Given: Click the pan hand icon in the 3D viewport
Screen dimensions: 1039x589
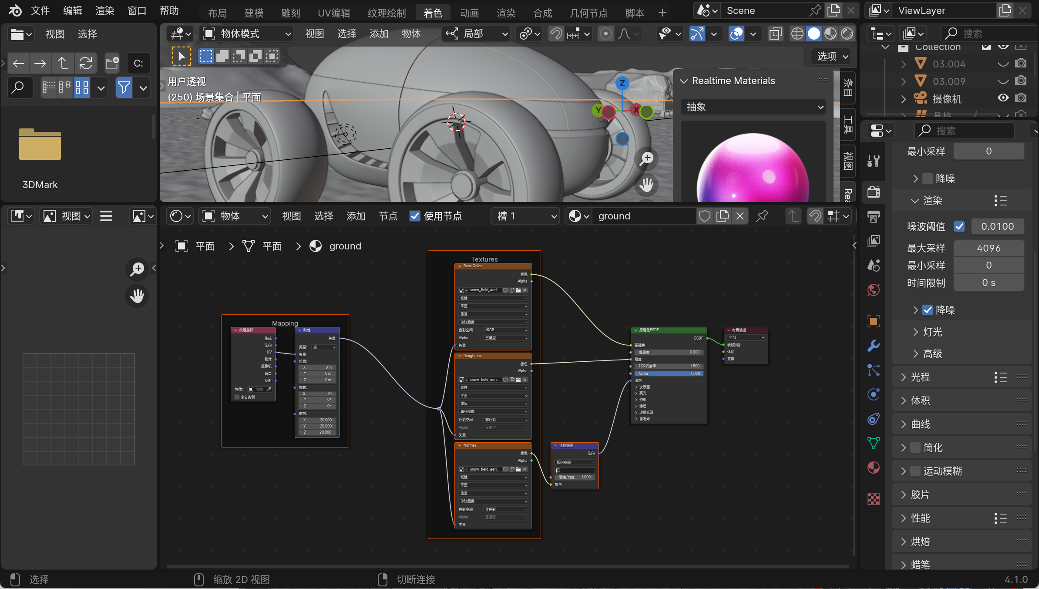Looking at the screenshot, I should tap(646, 185).
